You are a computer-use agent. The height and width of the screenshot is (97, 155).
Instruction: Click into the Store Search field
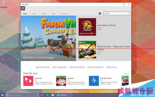(x=117, y=13)
